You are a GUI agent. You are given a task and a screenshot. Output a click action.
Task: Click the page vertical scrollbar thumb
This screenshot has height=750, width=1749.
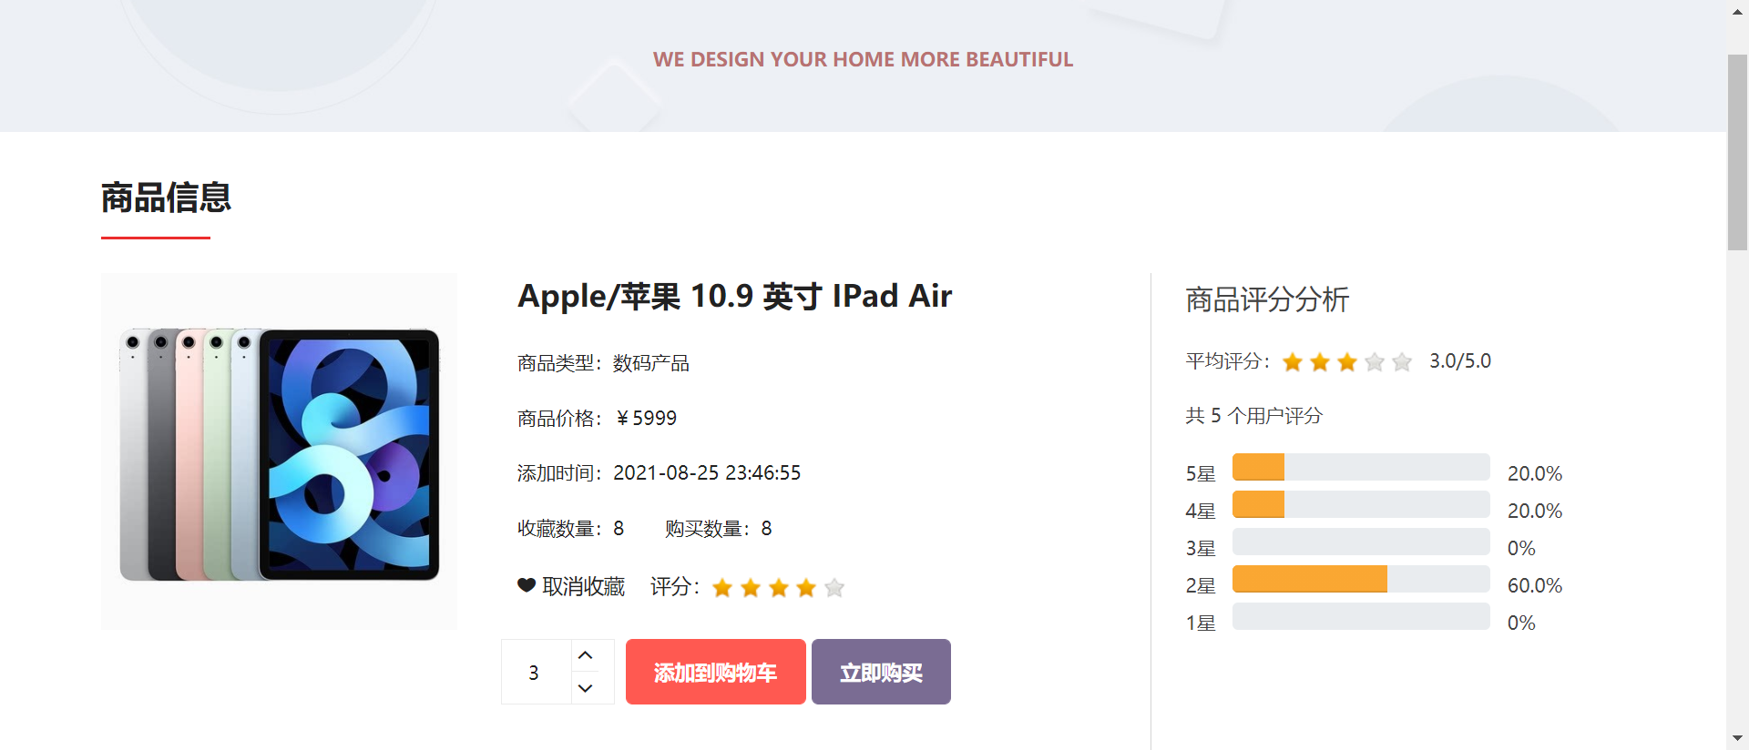pos(1737,152)
